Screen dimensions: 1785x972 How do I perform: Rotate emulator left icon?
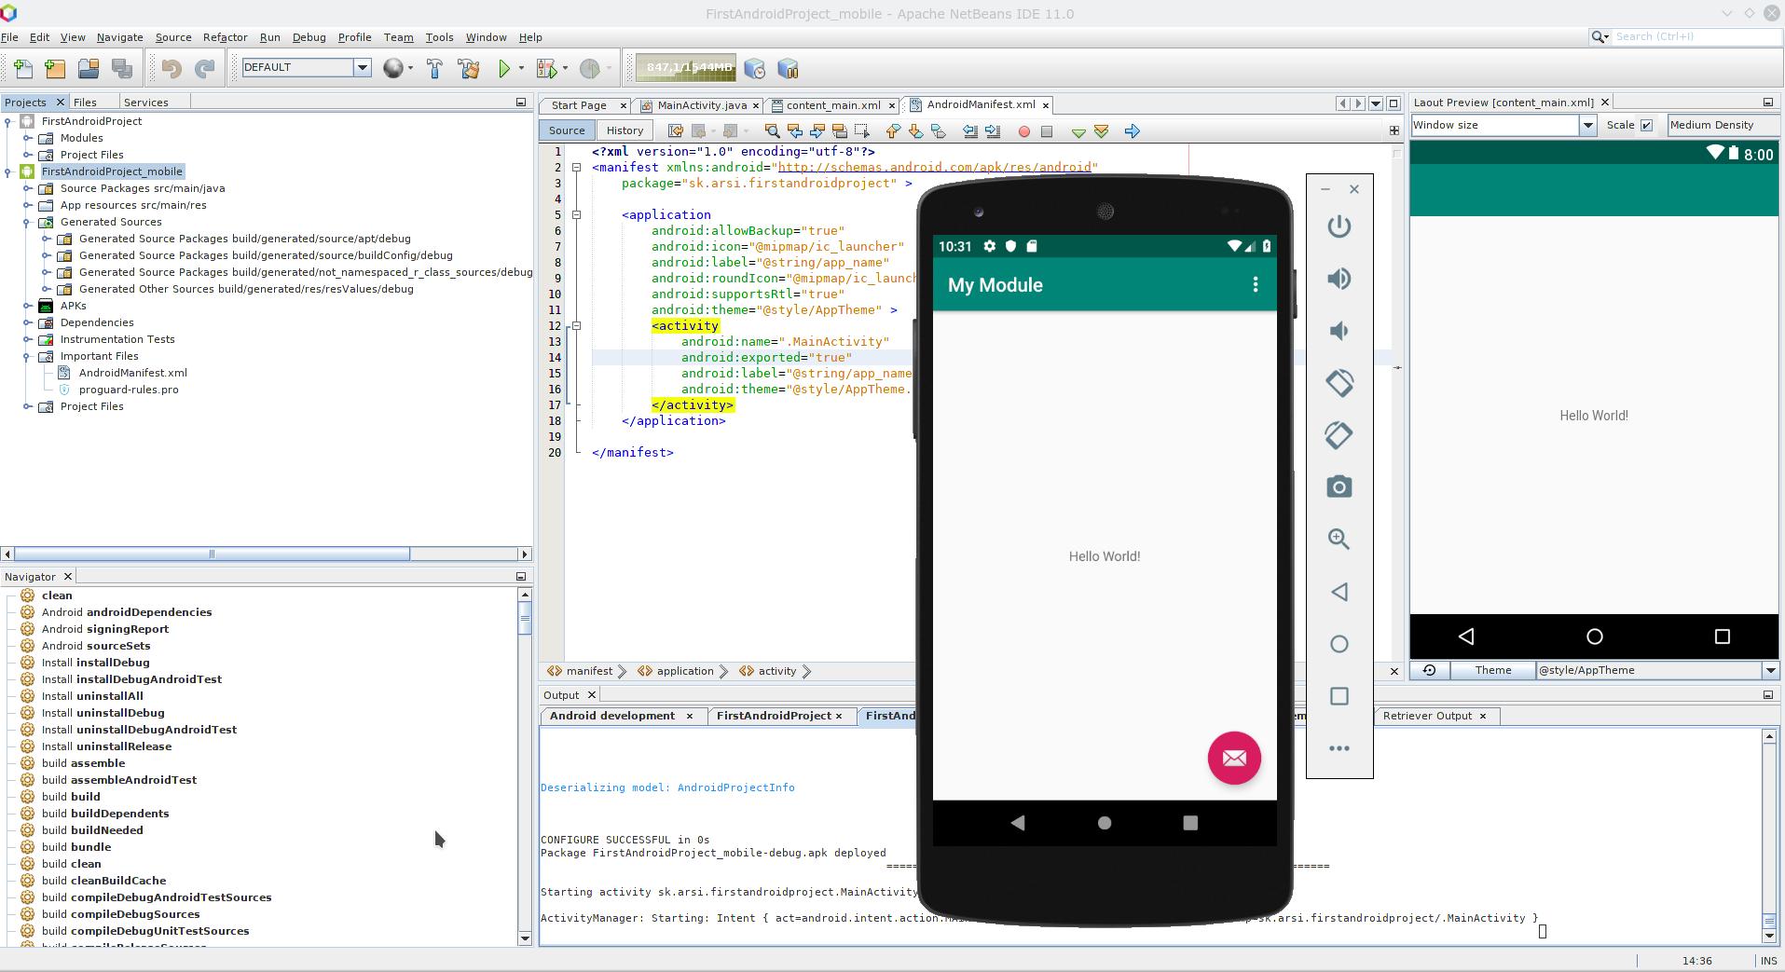(x=1339, y=383)
